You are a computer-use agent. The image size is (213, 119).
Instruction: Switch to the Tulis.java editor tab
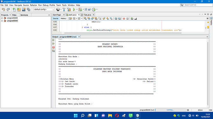[x=87, y=15]
